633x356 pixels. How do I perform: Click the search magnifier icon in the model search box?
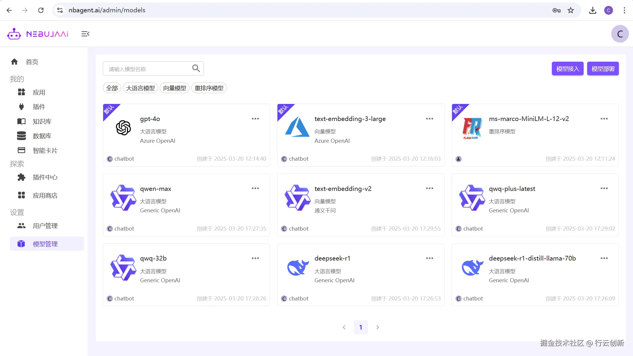click(196, 68)
